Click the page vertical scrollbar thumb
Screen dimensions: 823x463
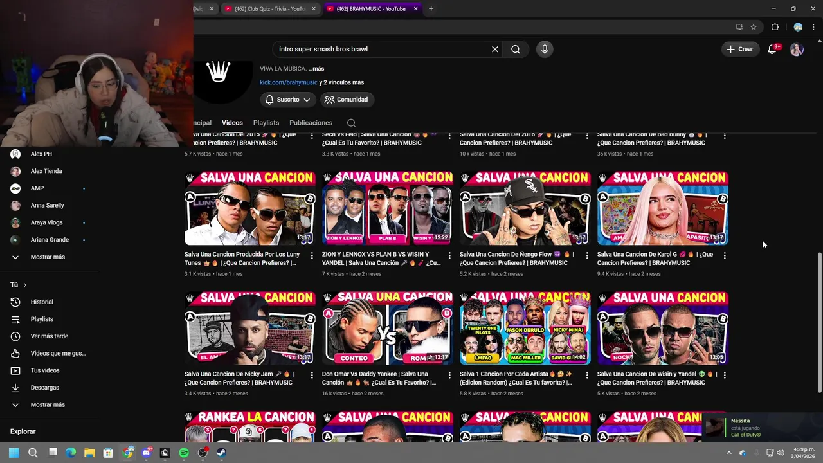pyautogui.click(x=819, y=322)
